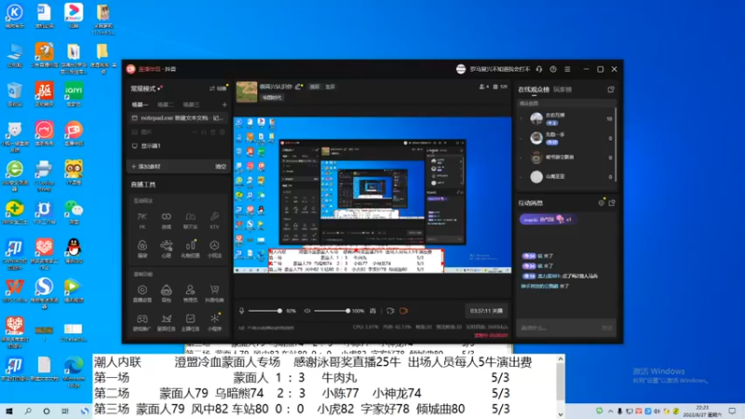The width and height of the screenshot is (745, 419).
Task: Add a new scene with plus icon
Action: point(224,104)
